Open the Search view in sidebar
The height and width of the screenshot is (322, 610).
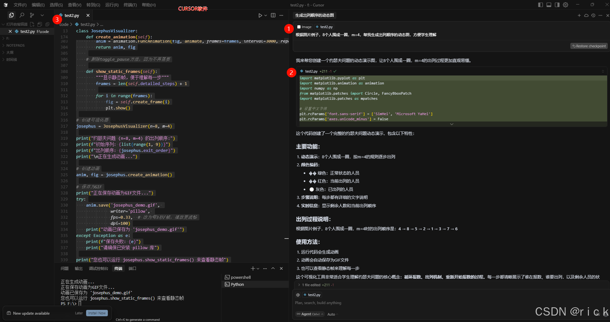22,15
